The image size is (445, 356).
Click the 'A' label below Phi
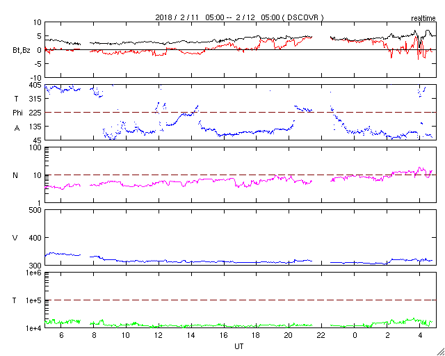(17, 129)
